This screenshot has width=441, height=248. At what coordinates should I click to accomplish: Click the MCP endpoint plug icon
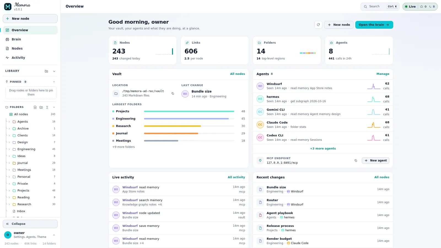click(260, 160)
